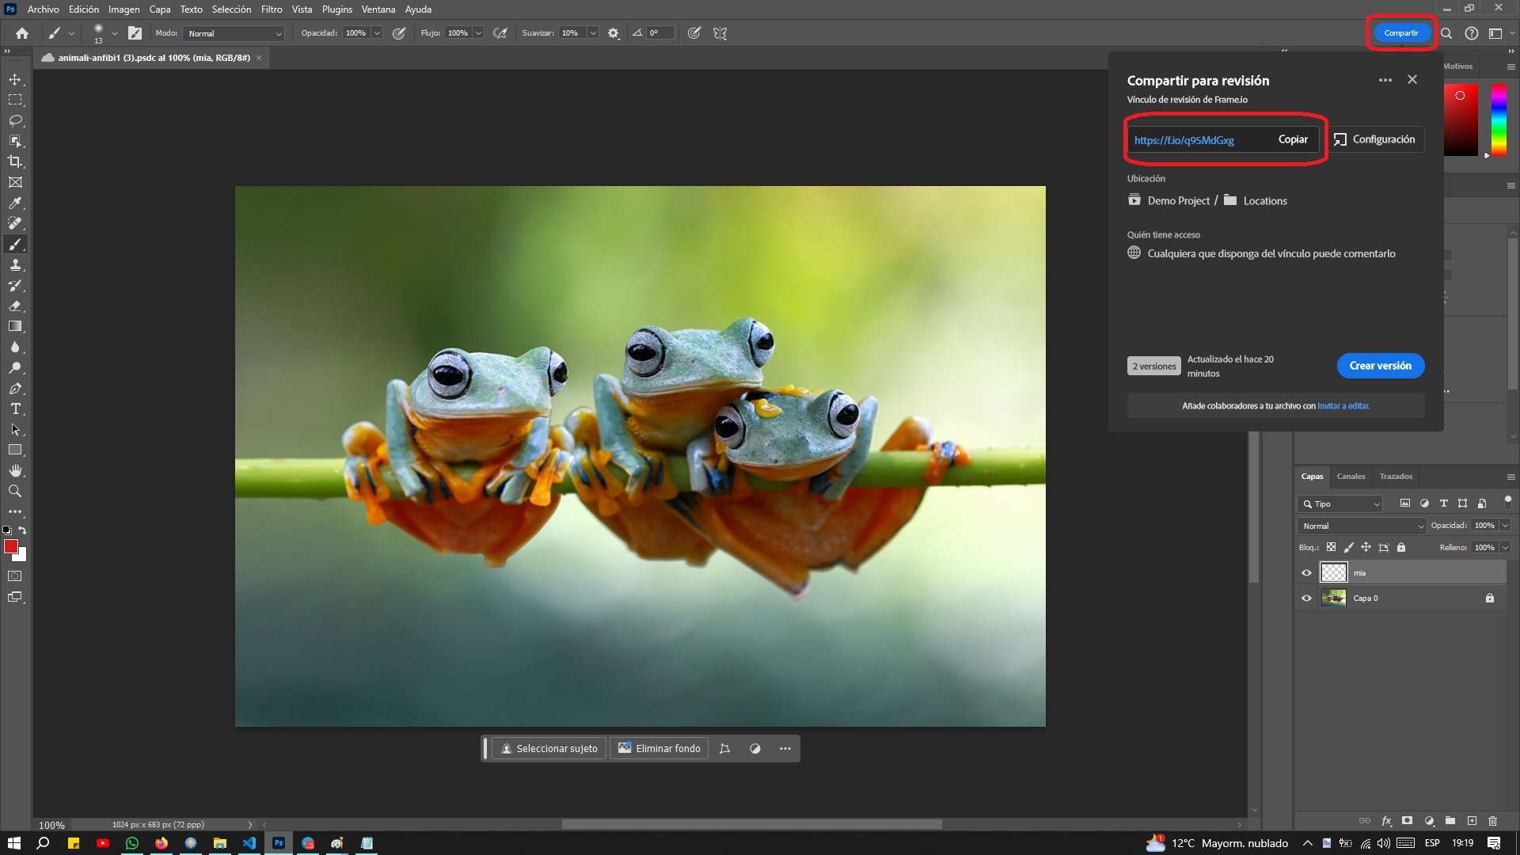This screenshot has height=855, width=1520.
Task: Select the Object Selection tool
Action: coord(15,142)
